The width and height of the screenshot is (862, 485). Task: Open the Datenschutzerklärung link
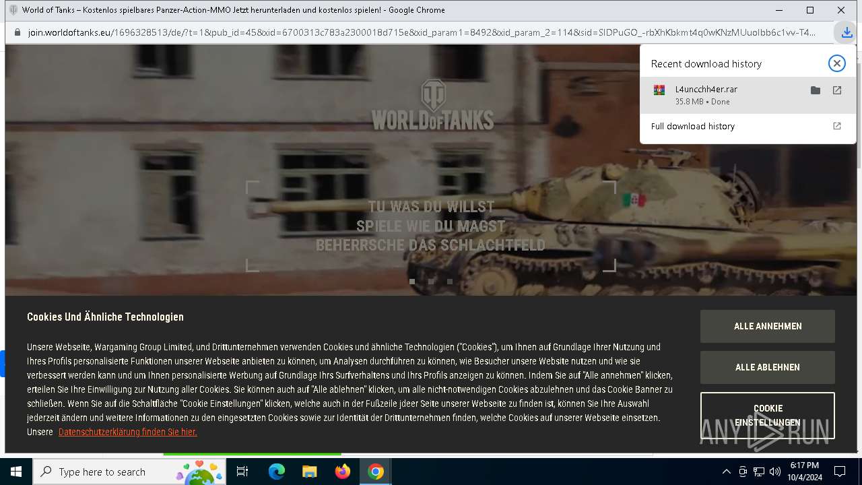coord(128,432)
